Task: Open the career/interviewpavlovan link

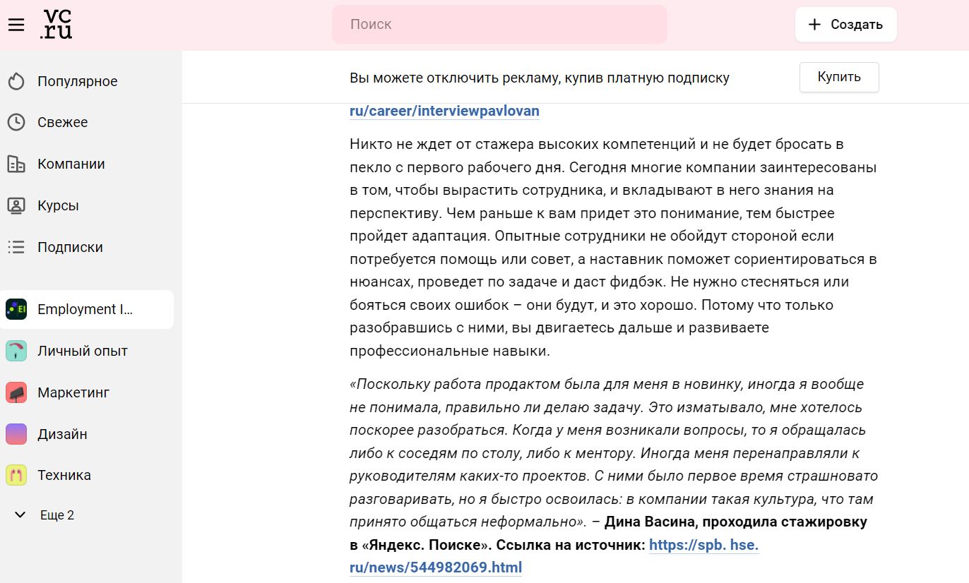Action: [444, 112]
